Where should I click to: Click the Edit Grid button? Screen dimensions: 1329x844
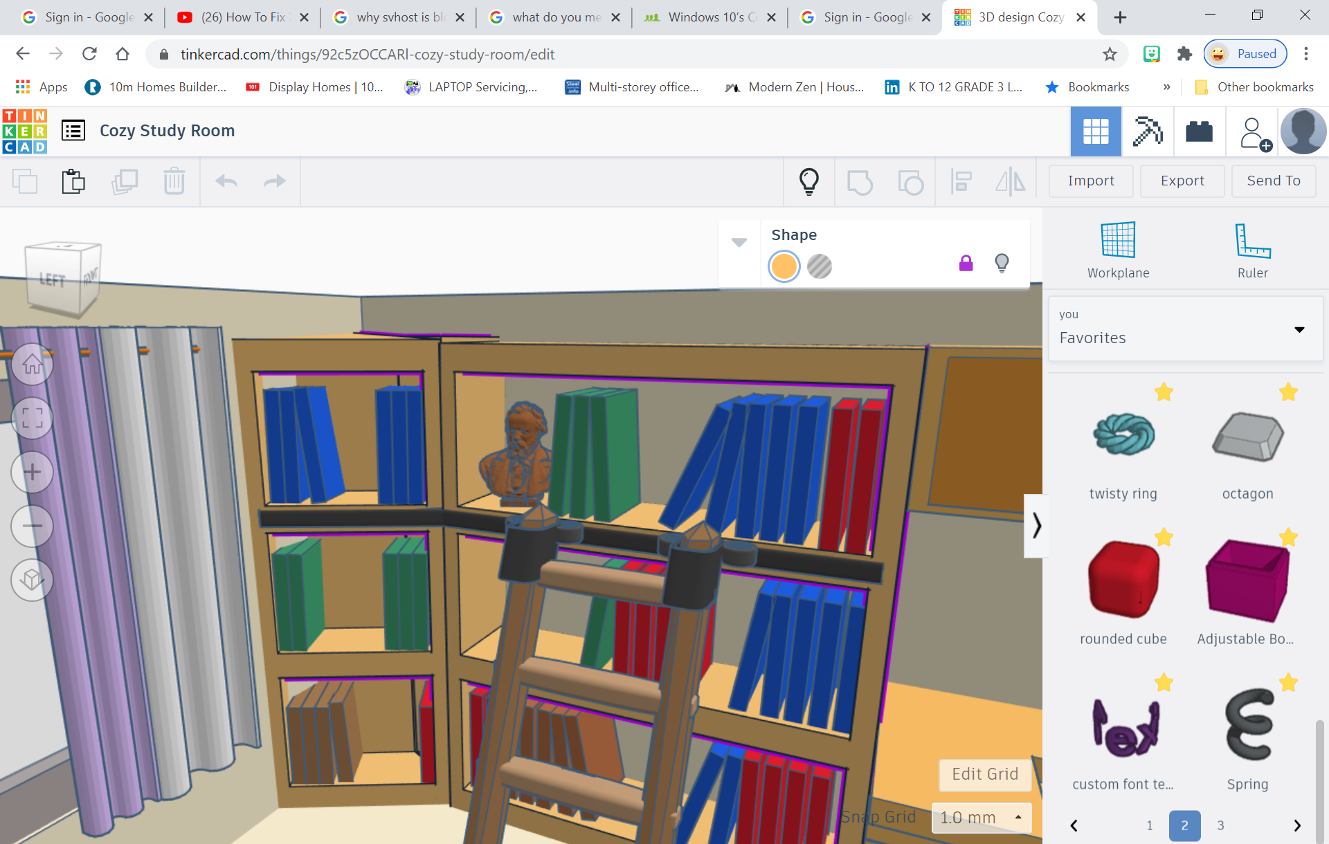984,775
